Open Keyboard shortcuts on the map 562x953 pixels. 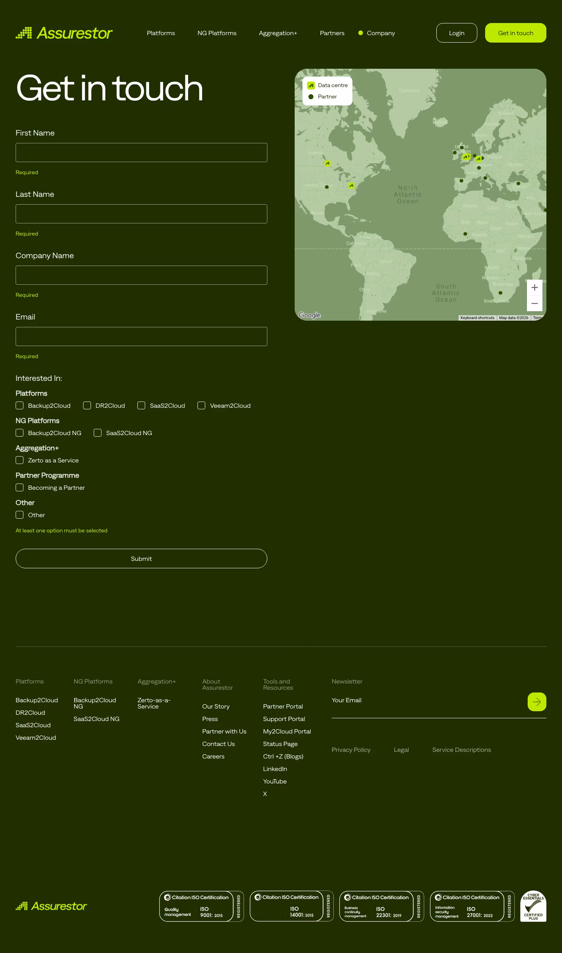click(x=477, y=318)
